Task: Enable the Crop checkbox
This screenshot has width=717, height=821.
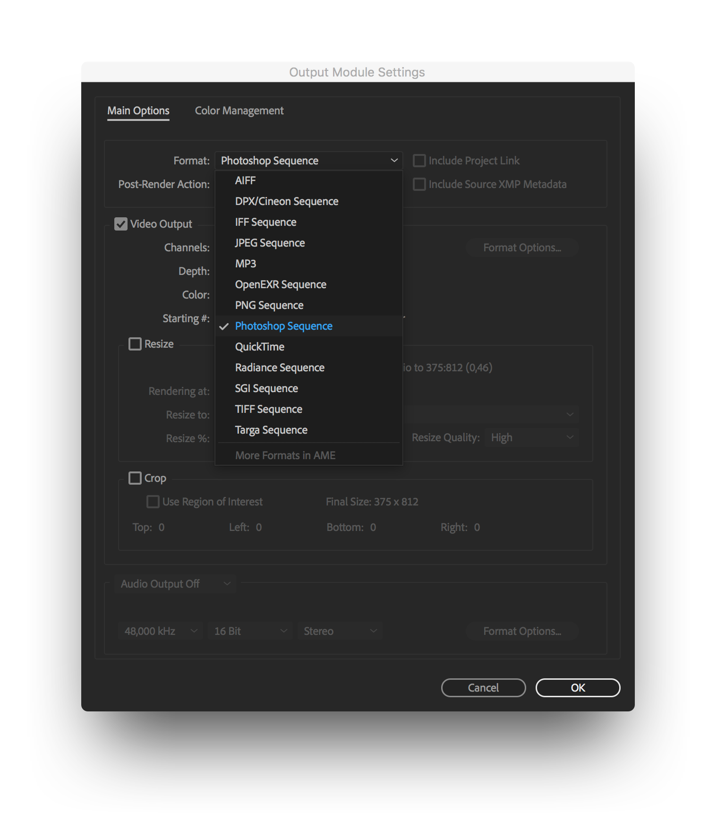Action: pos(135,478)
